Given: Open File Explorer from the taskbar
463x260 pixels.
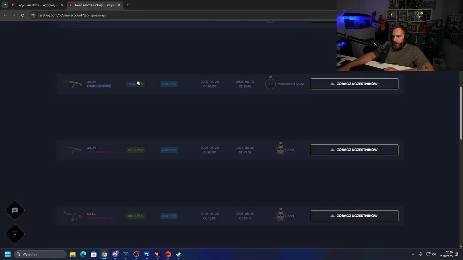Looking at the screenshot, I should 72,254.
